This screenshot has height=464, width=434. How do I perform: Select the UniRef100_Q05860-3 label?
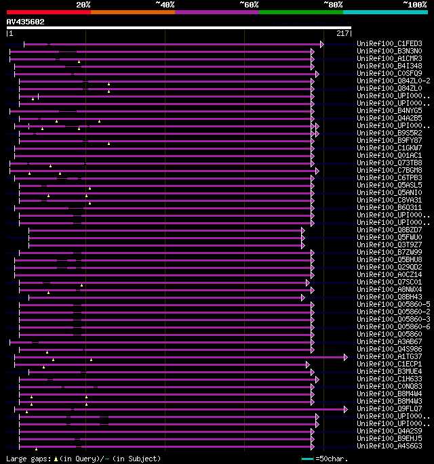(393, 319)
